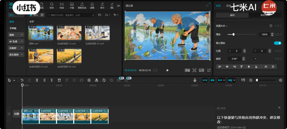Zoom in the timeline with plus icon
287x129 pixels.
281,80
